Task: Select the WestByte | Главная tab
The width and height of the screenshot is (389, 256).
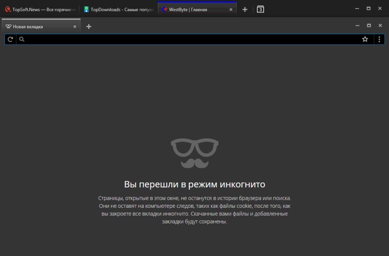Action: [197, 9]
